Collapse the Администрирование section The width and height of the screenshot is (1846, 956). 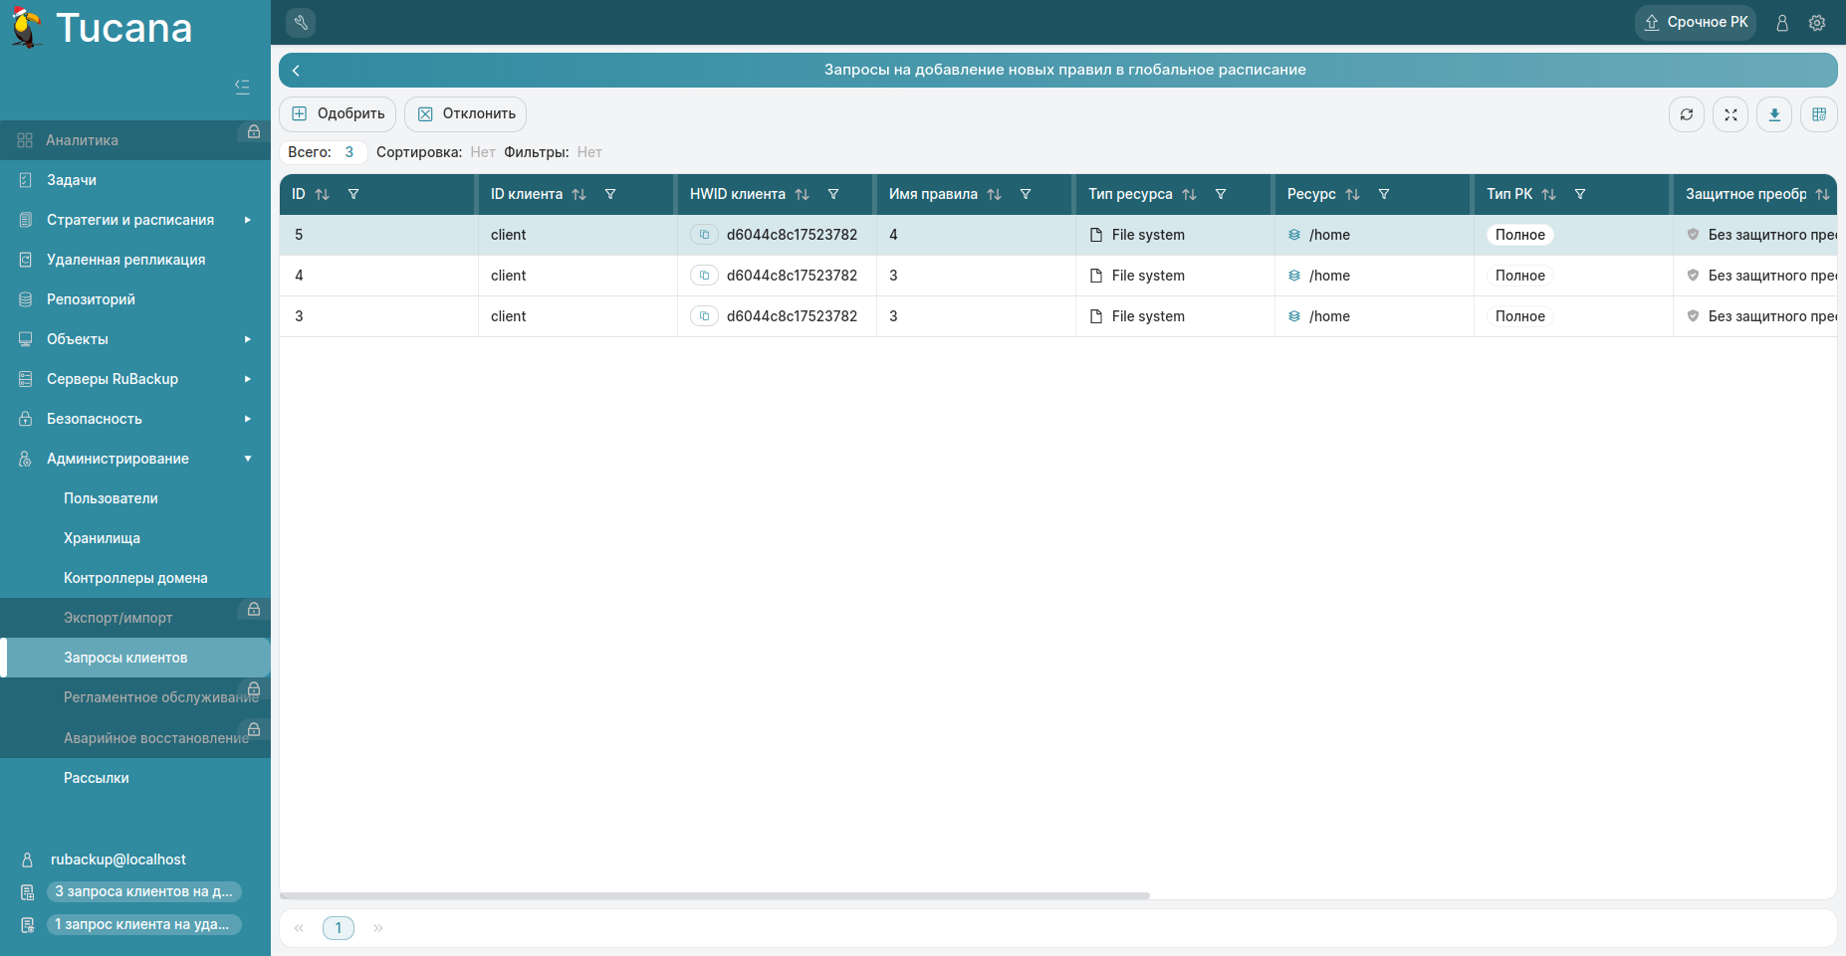[247, 459]
